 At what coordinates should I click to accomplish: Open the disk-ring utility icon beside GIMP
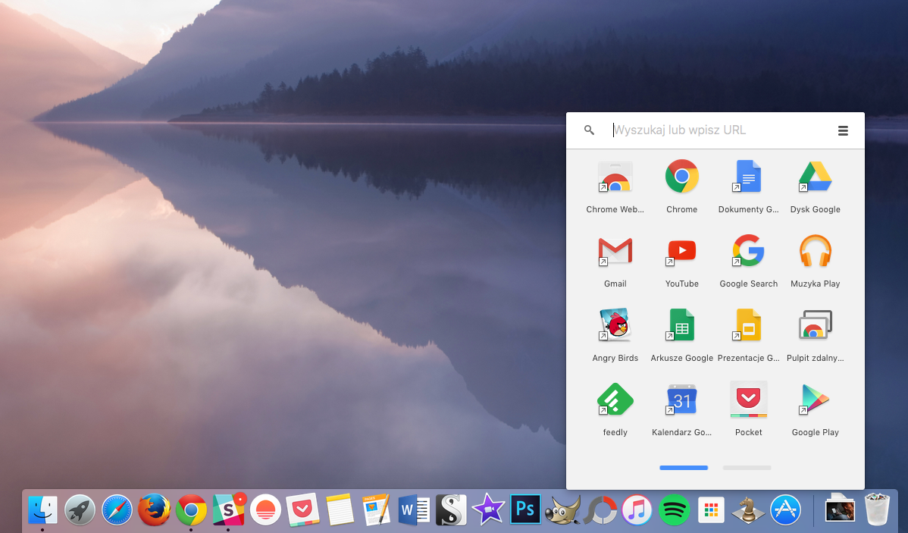click(600, 509)
